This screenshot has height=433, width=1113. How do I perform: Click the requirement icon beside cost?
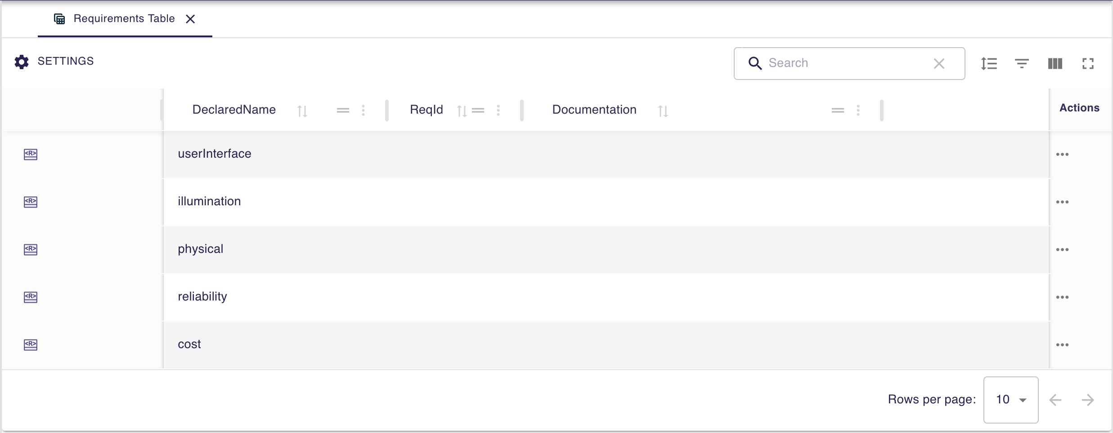click(x=30, y=345)
